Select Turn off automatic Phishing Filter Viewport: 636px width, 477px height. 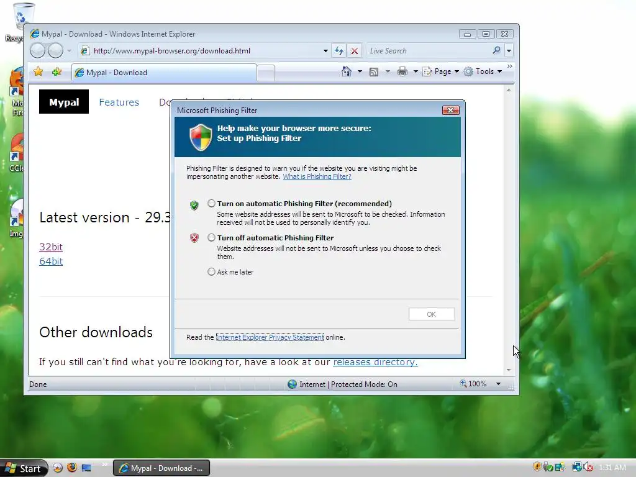click(211, 237)
